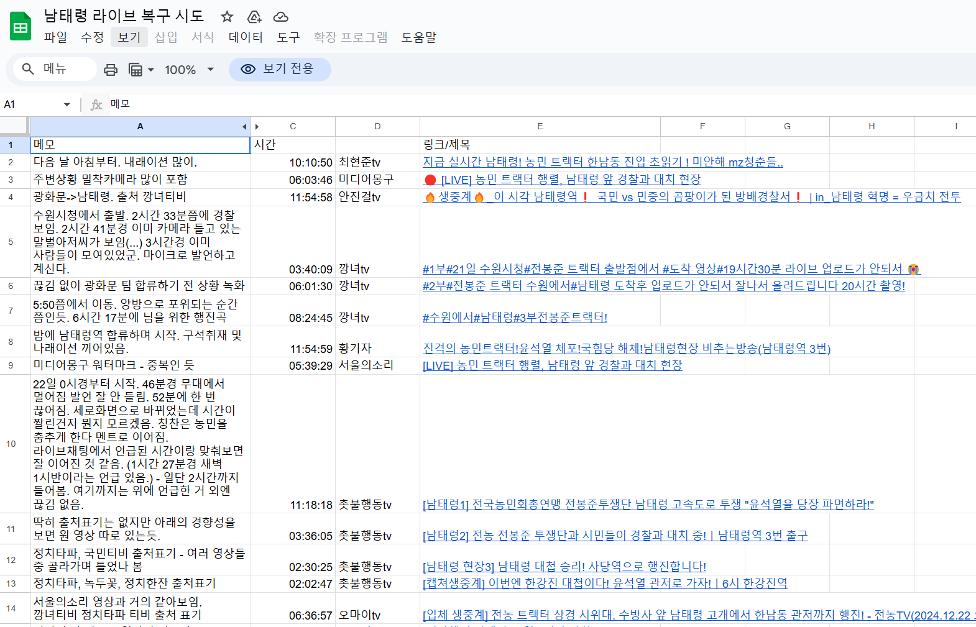Open the filter views table icon
This screenshot has height=627, width=976.
point(135,70)
